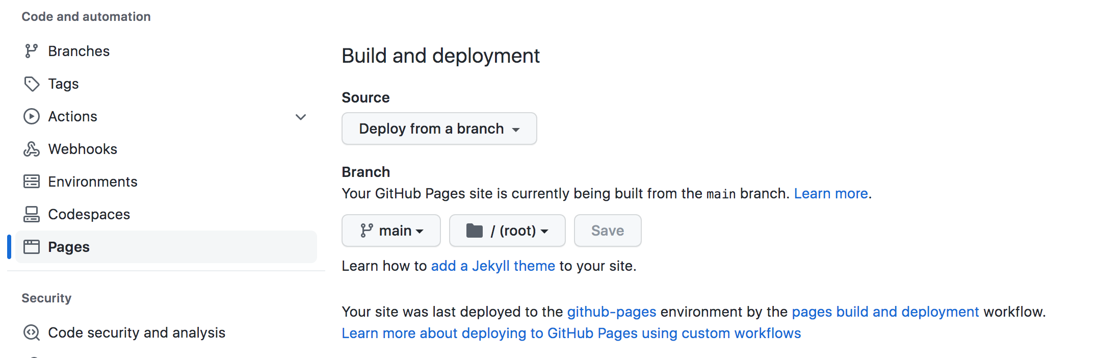Click the Codespaces icon in sidebar
Image resolution: width=1098 pixels, height=358 pixels.
[x=32, y=214]
